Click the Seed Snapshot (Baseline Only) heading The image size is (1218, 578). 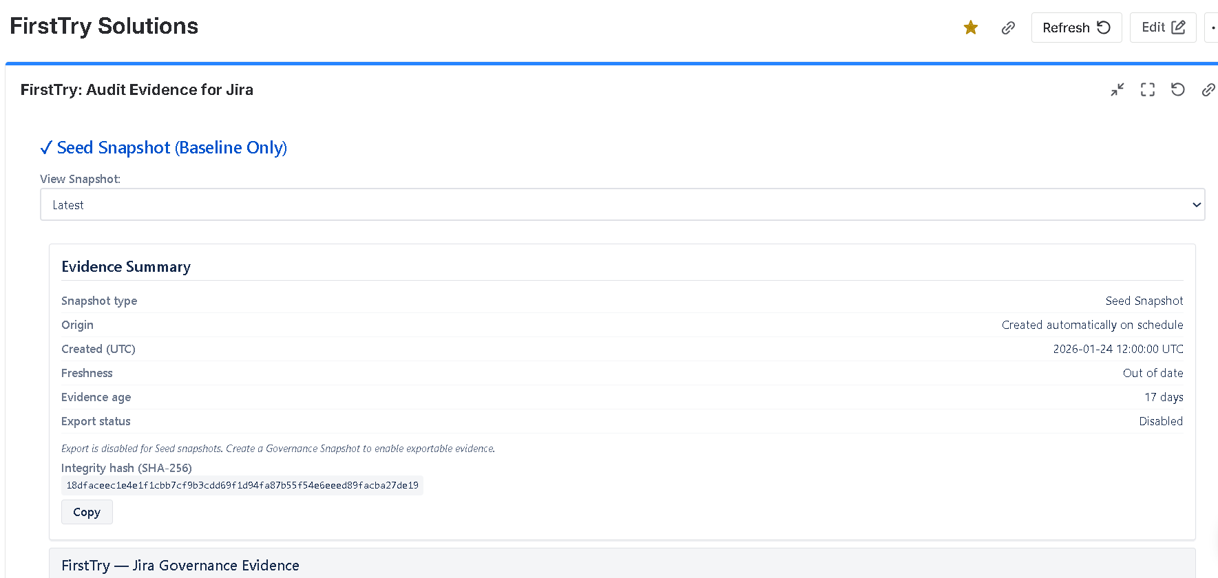[171, 148]
